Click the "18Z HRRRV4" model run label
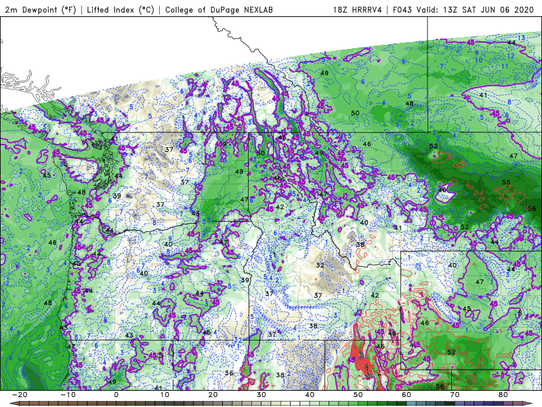Image resolution: width=542 pixels, height=407 pixels. pos(358,9)
